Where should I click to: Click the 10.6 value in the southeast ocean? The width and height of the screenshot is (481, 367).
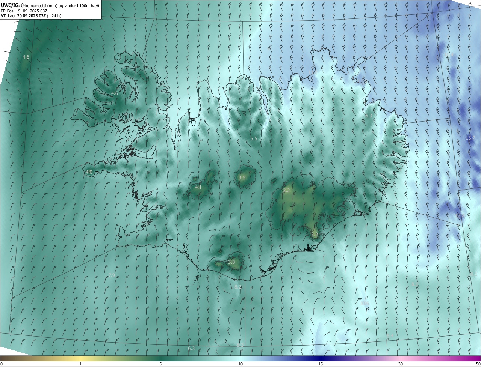click(x=364, y=303)
